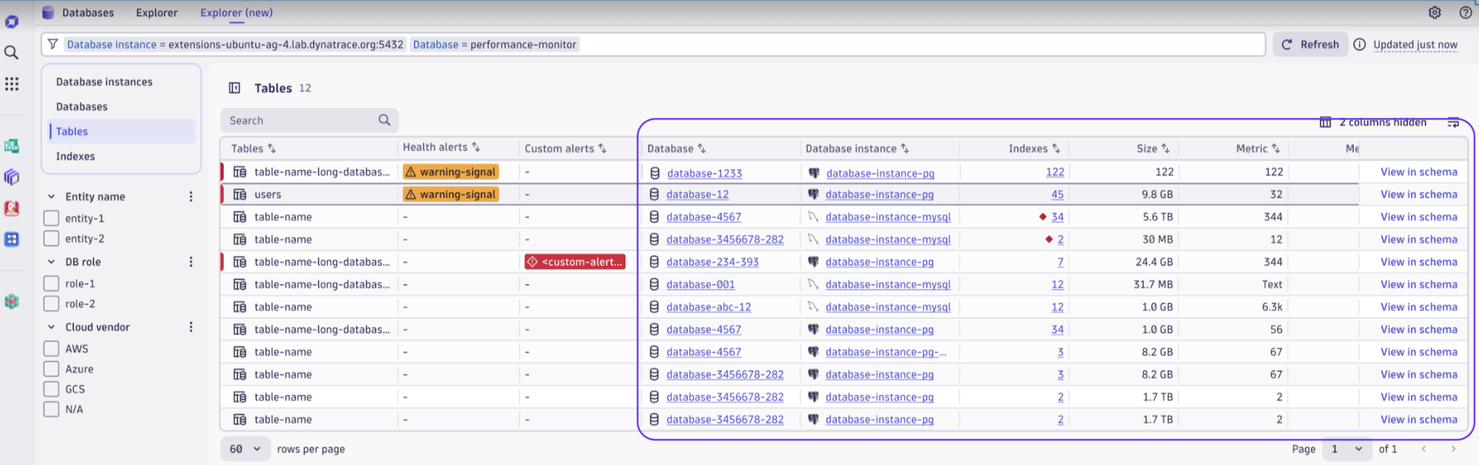Sort by Database instance column
This screenshot has height=465, width=1479.
click(x=905, y=148)
